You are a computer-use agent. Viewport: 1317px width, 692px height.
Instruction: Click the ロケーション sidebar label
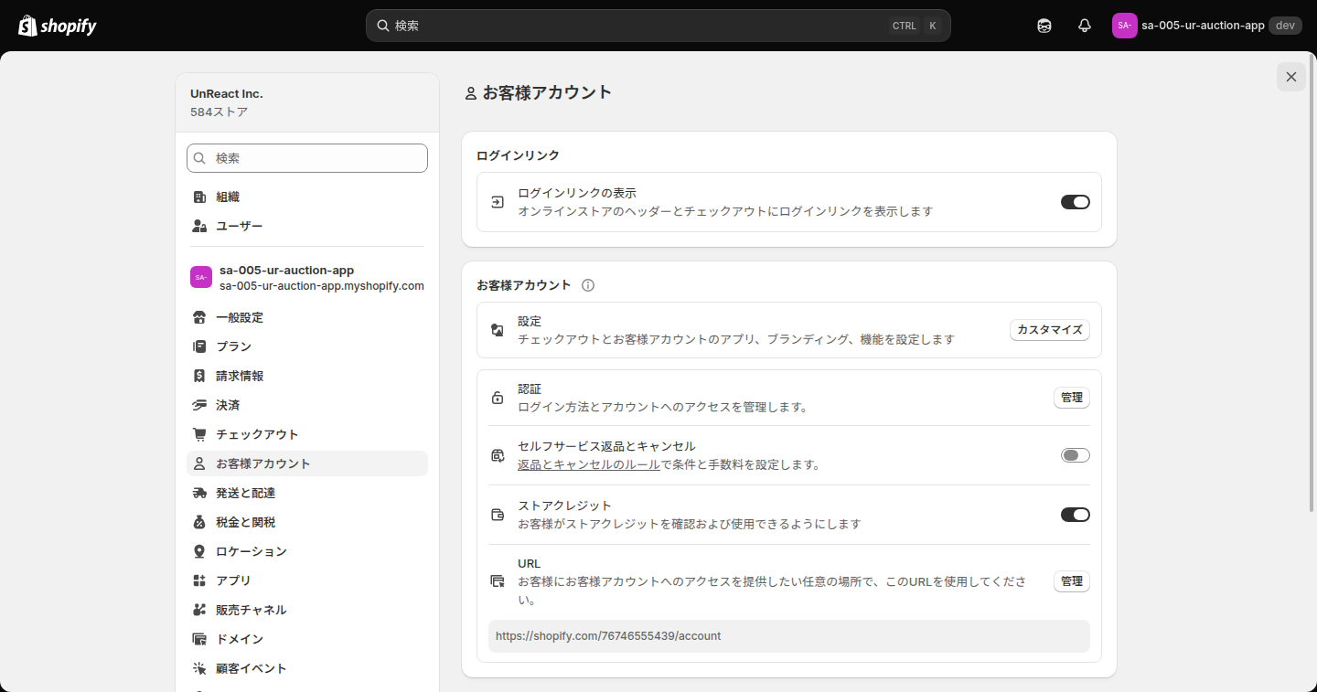coord(252,551)
